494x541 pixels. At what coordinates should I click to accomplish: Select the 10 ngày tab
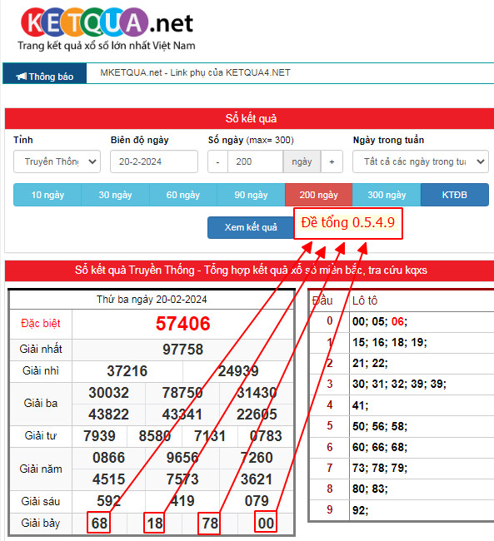tap(47, 195)
